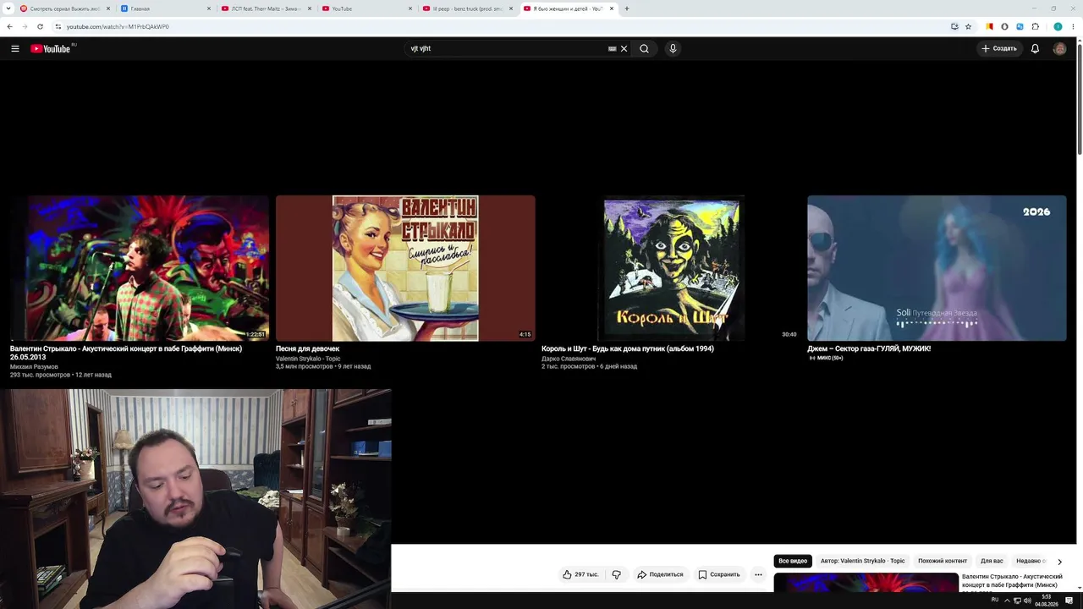Switch to the 'Смотреть сериал Выжить' tab

[x=64, y=8]
